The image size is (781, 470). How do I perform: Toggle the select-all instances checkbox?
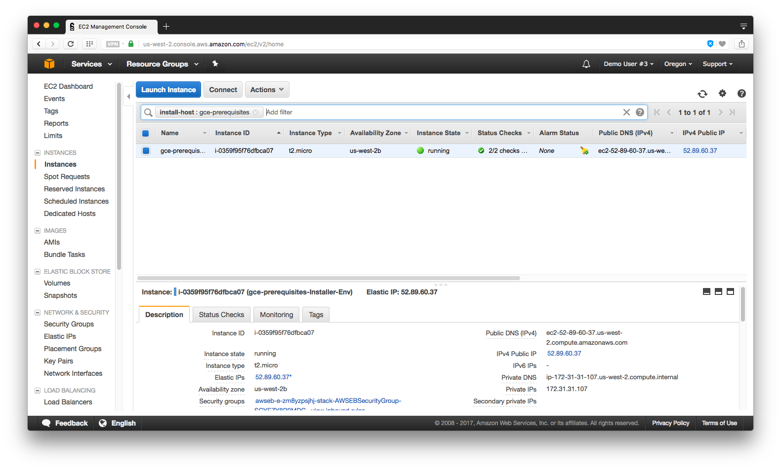(x=146, y=133)
